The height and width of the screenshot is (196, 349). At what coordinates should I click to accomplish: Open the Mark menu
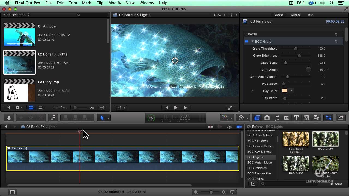click(x=86, y=3)
